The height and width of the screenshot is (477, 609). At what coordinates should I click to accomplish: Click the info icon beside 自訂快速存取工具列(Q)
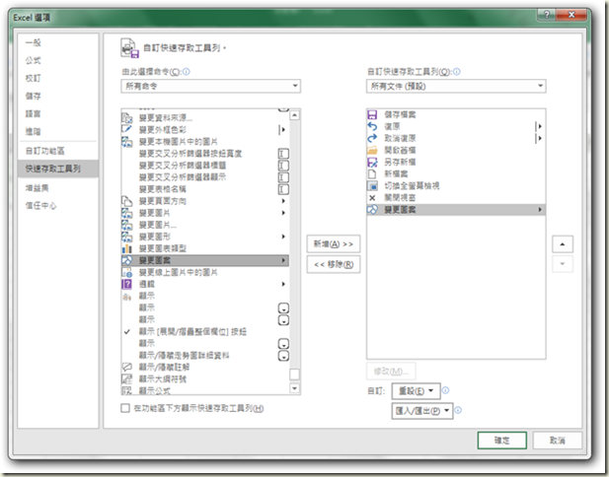click(457, 72)
